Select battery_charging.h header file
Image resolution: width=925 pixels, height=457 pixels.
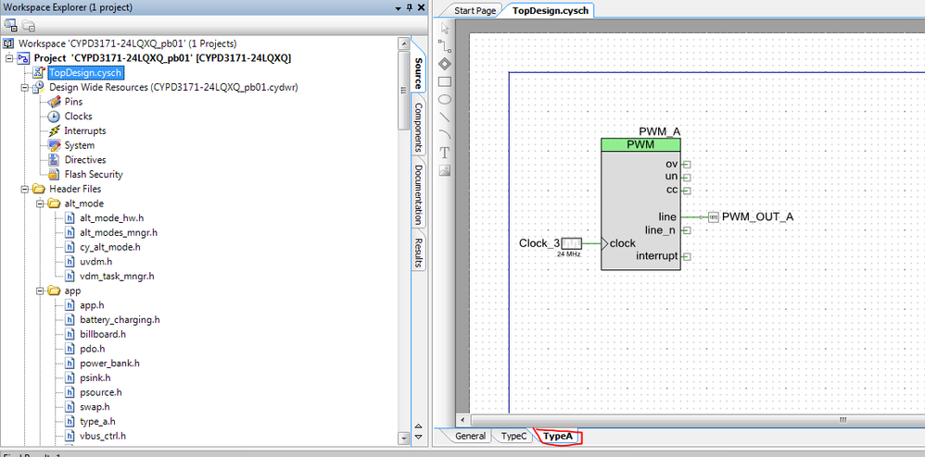point(120,319)
